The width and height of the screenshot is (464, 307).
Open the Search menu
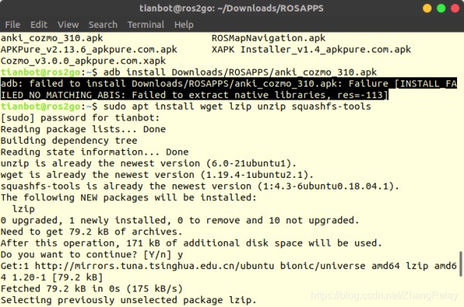(x=103, y=25)
